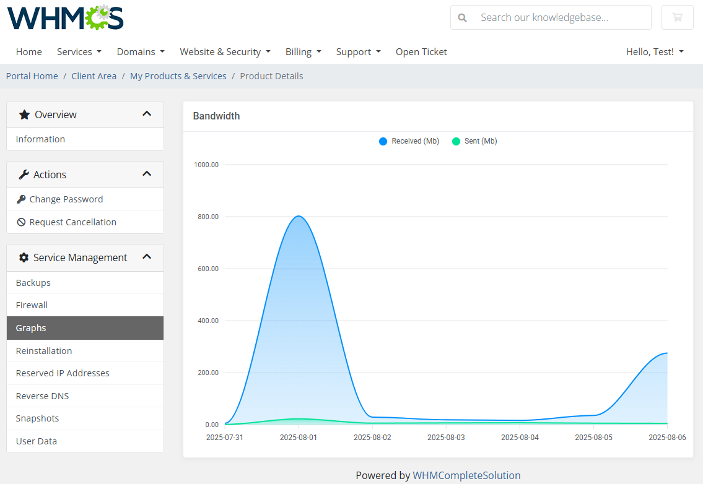Select Snapshots in the sidebar
The height and width of the screenshot is (484, 703).
(x=37, y=418)
